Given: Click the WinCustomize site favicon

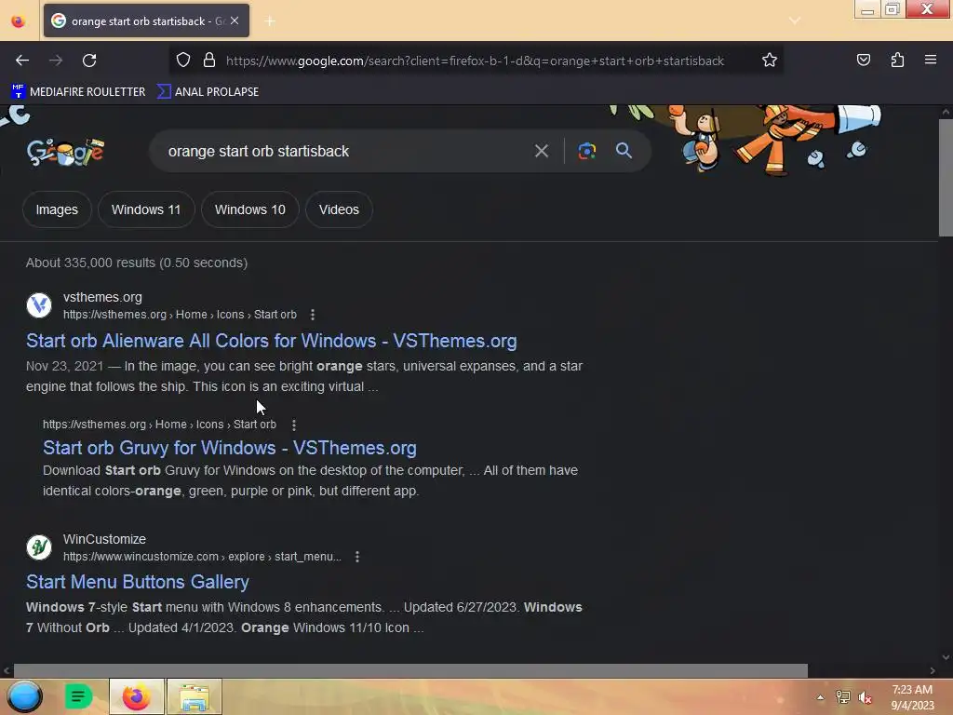Looking at the screenshot, I should (x=39, y=547).
